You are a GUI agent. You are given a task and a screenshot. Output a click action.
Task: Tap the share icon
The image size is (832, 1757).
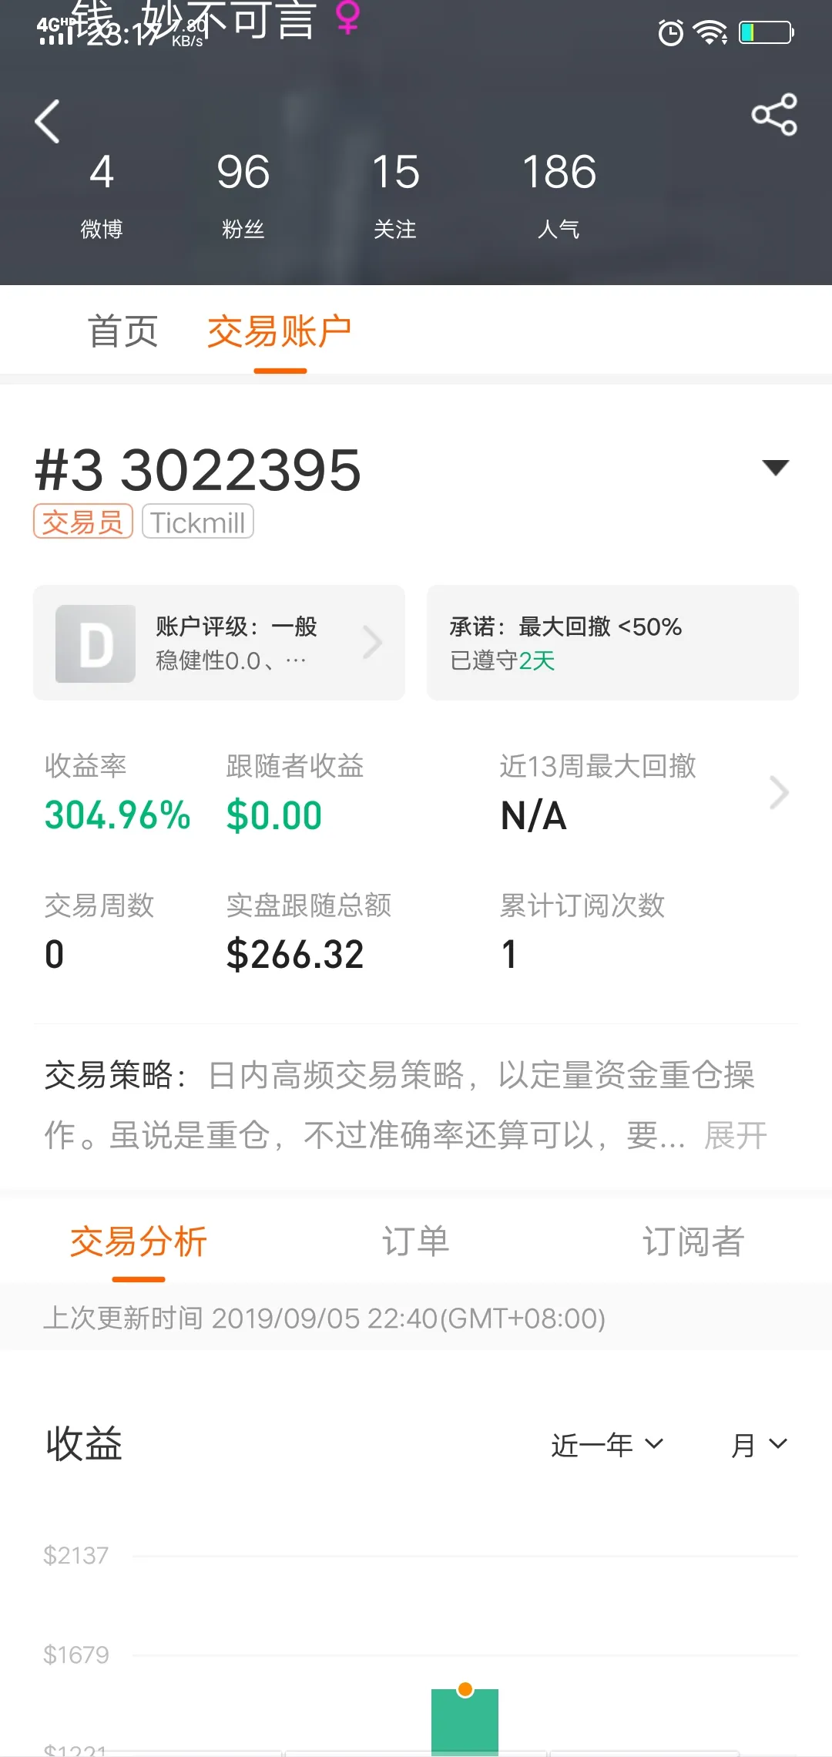774,115
